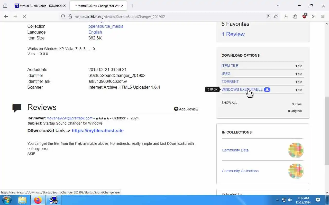Click Addeddate value 2019-02-21 01:39:21
The image size is (329, 205).
(x=107, y=69)
